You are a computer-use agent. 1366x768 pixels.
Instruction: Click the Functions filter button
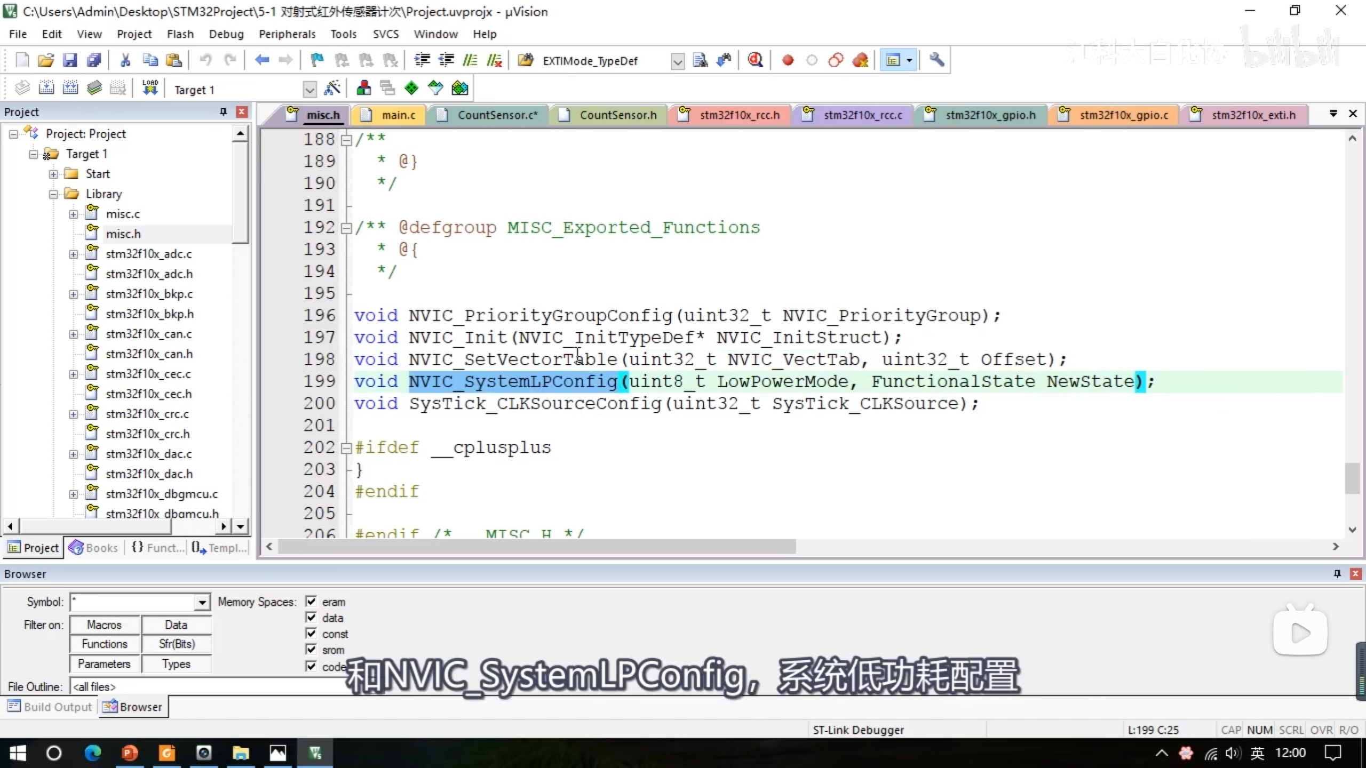pos(105,644)
